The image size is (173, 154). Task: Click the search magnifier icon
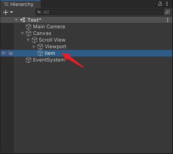pyautogui.click(x=39, y=12)
